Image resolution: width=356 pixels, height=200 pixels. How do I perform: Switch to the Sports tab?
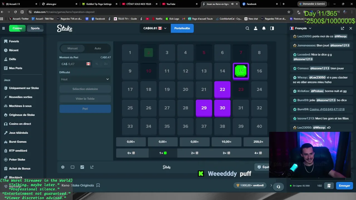click(x=35, y=28)
